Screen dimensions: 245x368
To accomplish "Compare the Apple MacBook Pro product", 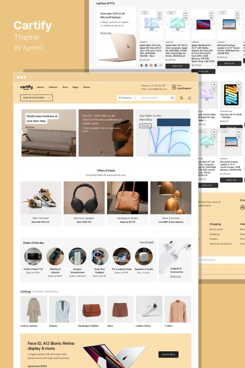I will (x=211, y=18).
